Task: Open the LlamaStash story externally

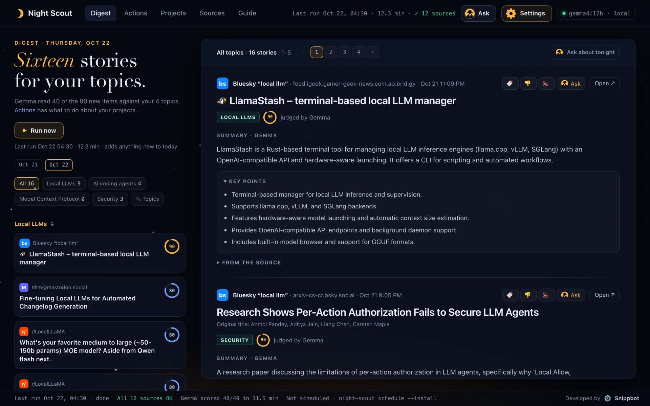Action: 605,84
